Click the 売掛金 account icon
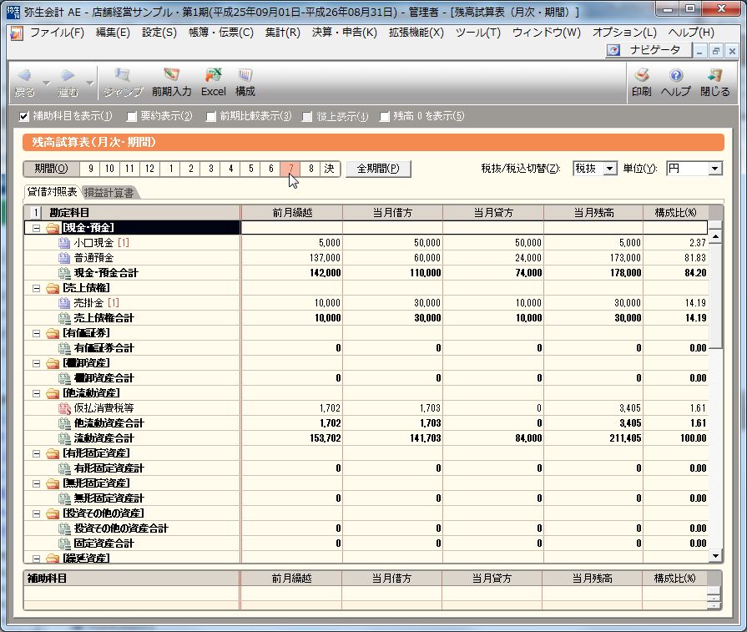 (x=63, y=303)
